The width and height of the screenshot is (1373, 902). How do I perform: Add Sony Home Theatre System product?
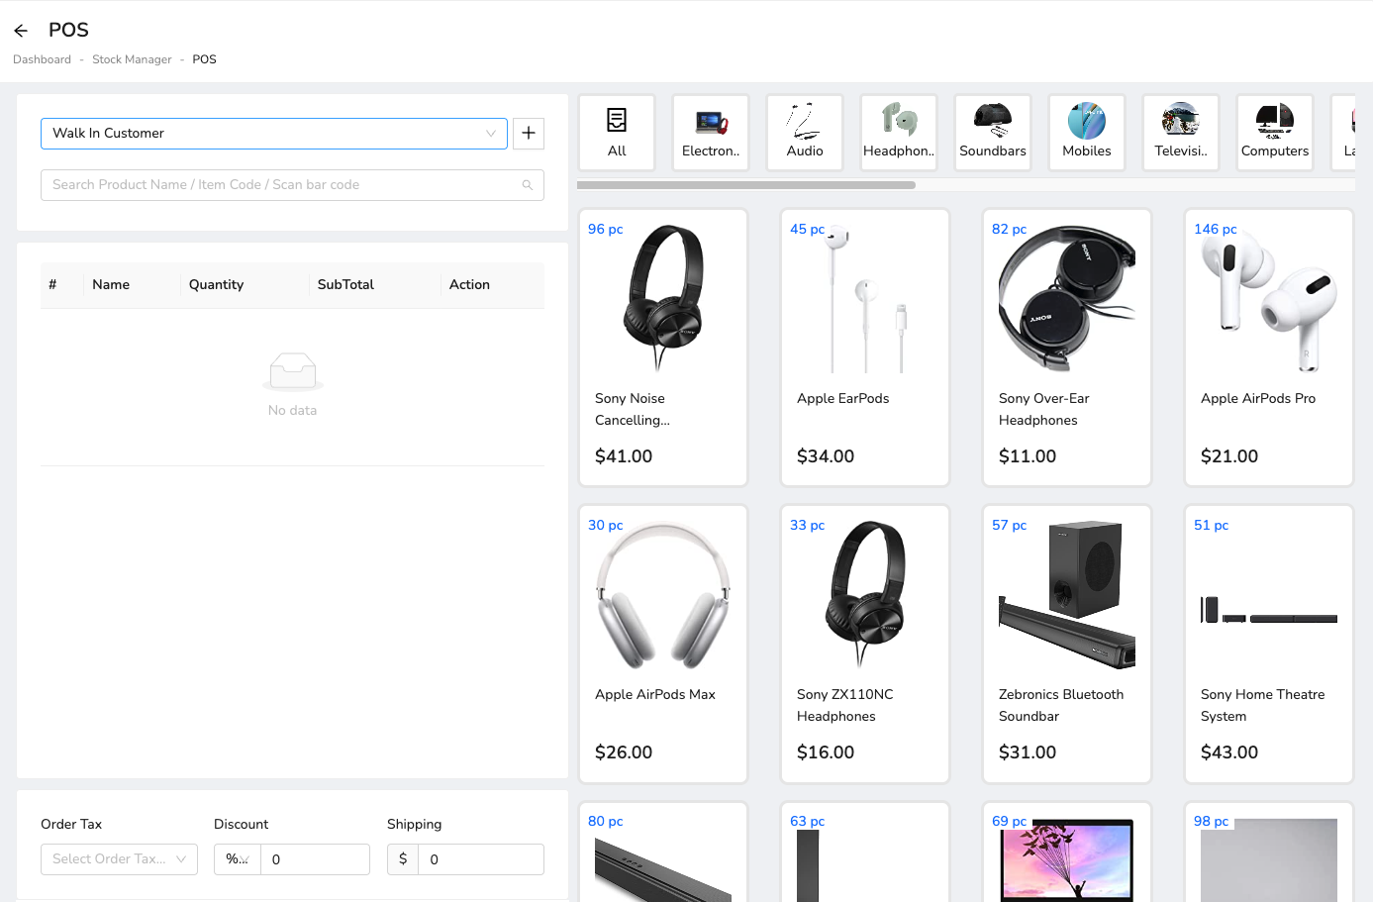click(x=1269, y=644)
